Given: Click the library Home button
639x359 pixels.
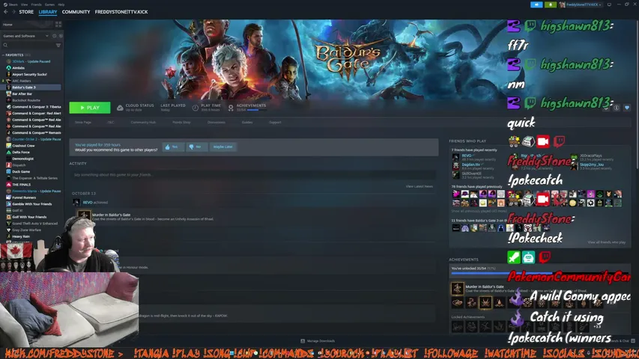Looking at the screenshot, I should [27, 25].
